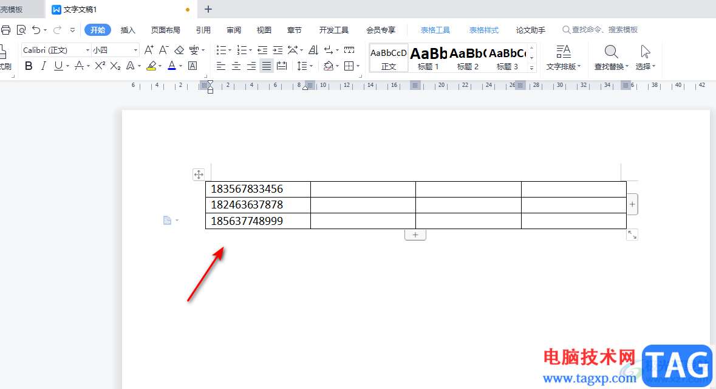Open the phonetic guide tool
The height and width of the screenshot is (389, 716).
point(194,50)
